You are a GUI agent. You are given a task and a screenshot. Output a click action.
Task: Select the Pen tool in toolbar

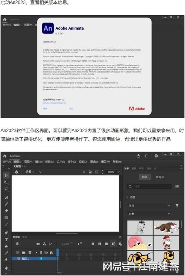click(7, 233)
